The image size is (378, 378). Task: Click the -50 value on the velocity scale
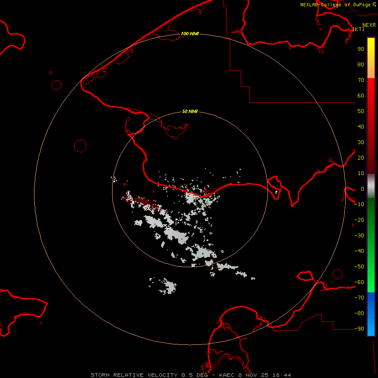(x=359, y=266)
